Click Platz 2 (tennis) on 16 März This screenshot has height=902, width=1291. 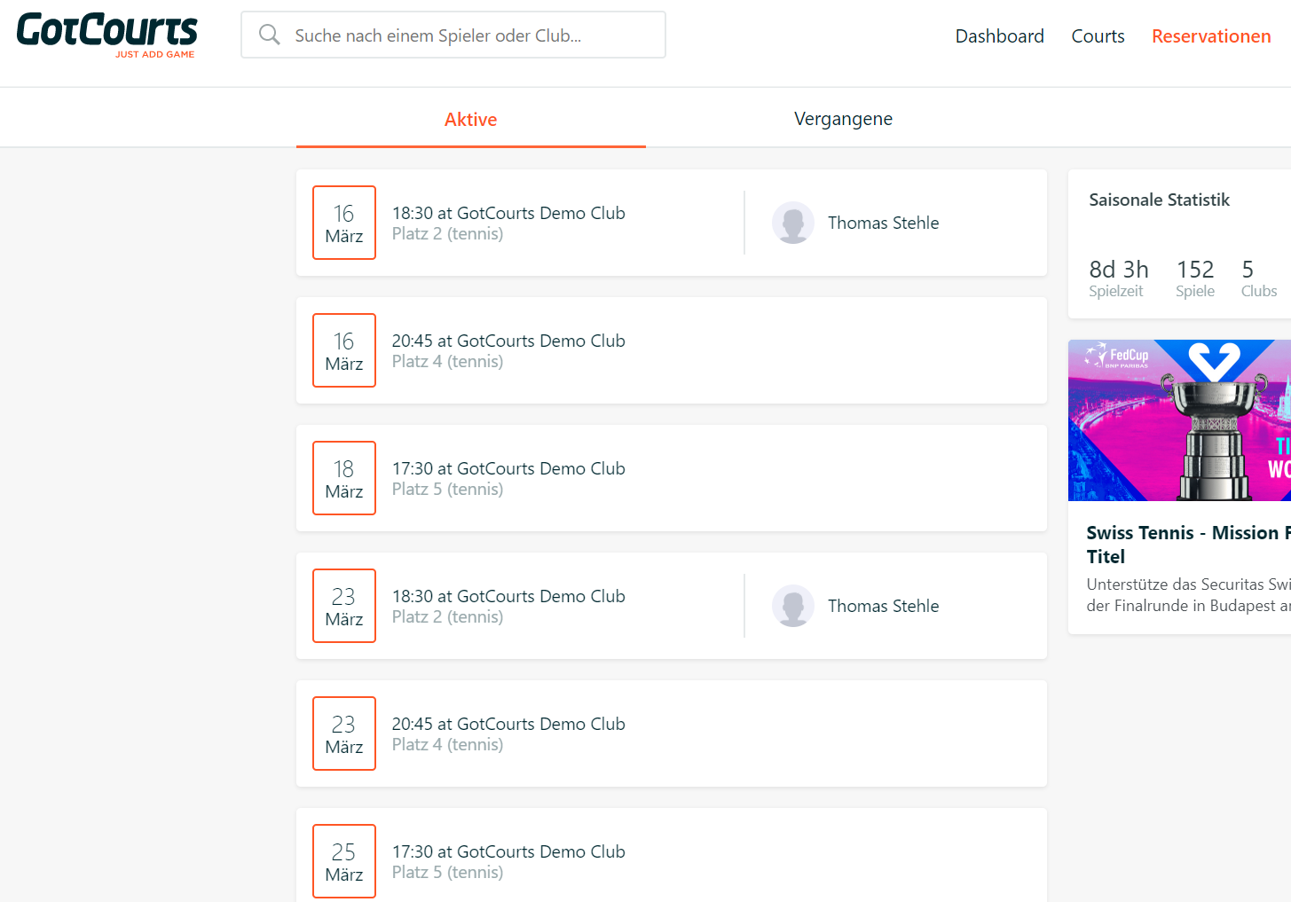pyautogui.click(x=447, y=234)
